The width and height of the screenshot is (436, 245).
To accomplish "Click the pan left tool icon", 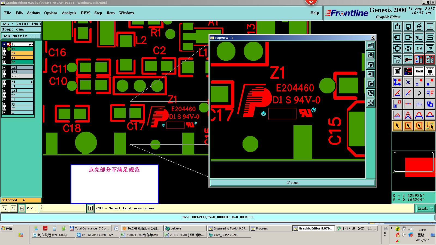I will (397, 38).
